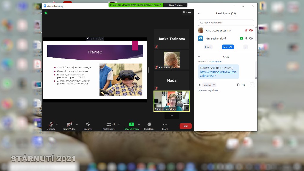This screenshot has height=171, width=304.
Task: Open the More options in meeting toolbar
Action: coord(165,125)
